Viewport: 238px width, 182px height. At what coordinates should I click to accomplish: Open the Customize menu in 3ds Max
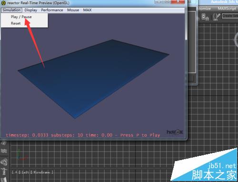pyautogui.click(x=204, y=9)
